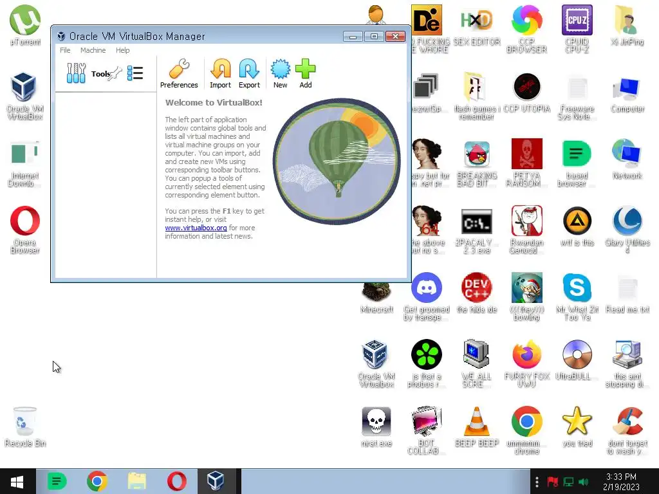659x494 pixels.
Task: Click the CCP BROWSER desktop icon
Action: (526, 28)
